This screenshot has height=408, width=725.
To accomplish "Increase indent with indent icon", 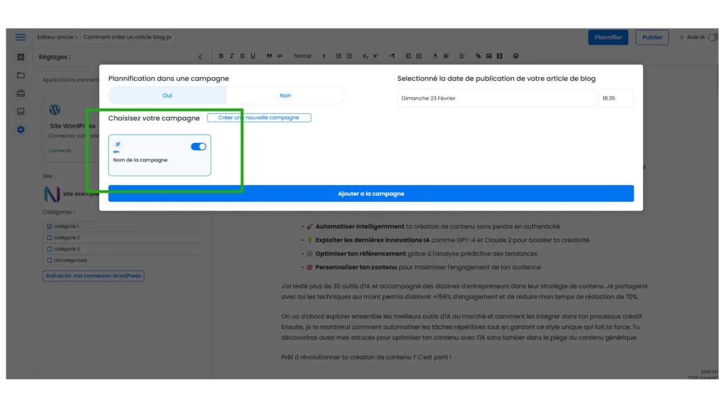I will click(x=419, y=56).
